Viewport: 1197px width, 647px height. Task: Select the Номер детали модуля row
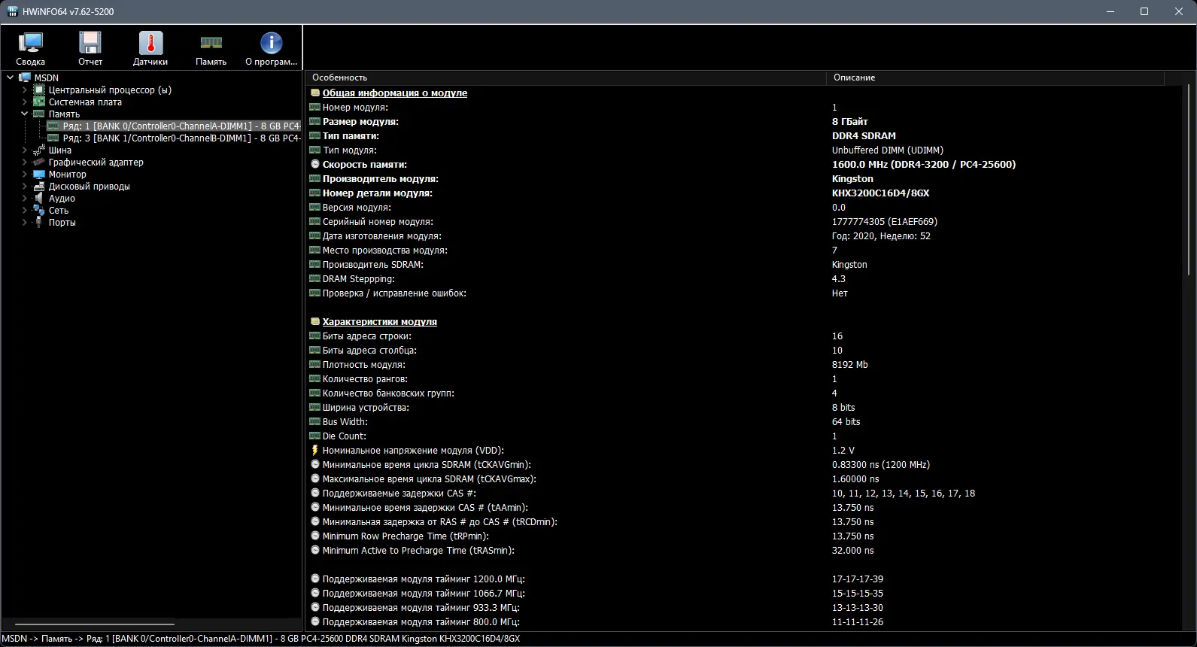coord(743,193)
